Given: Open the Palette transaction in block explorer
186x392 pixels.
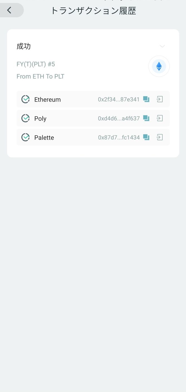Looking at the screenshot, I should tap(160, 137).
